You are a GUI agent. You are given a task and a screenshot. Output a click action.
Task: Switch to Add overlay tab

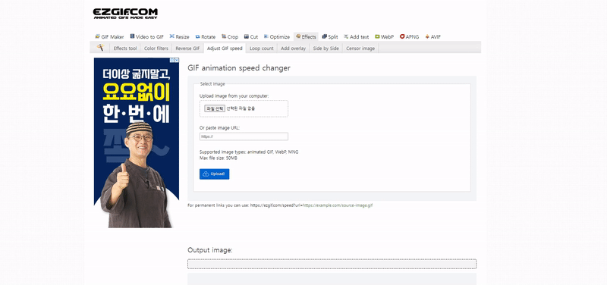pos(293,49)
